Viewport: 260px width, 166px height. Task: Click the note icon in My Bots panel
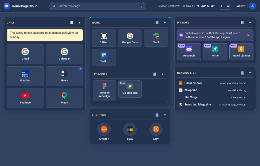[242, 23]
